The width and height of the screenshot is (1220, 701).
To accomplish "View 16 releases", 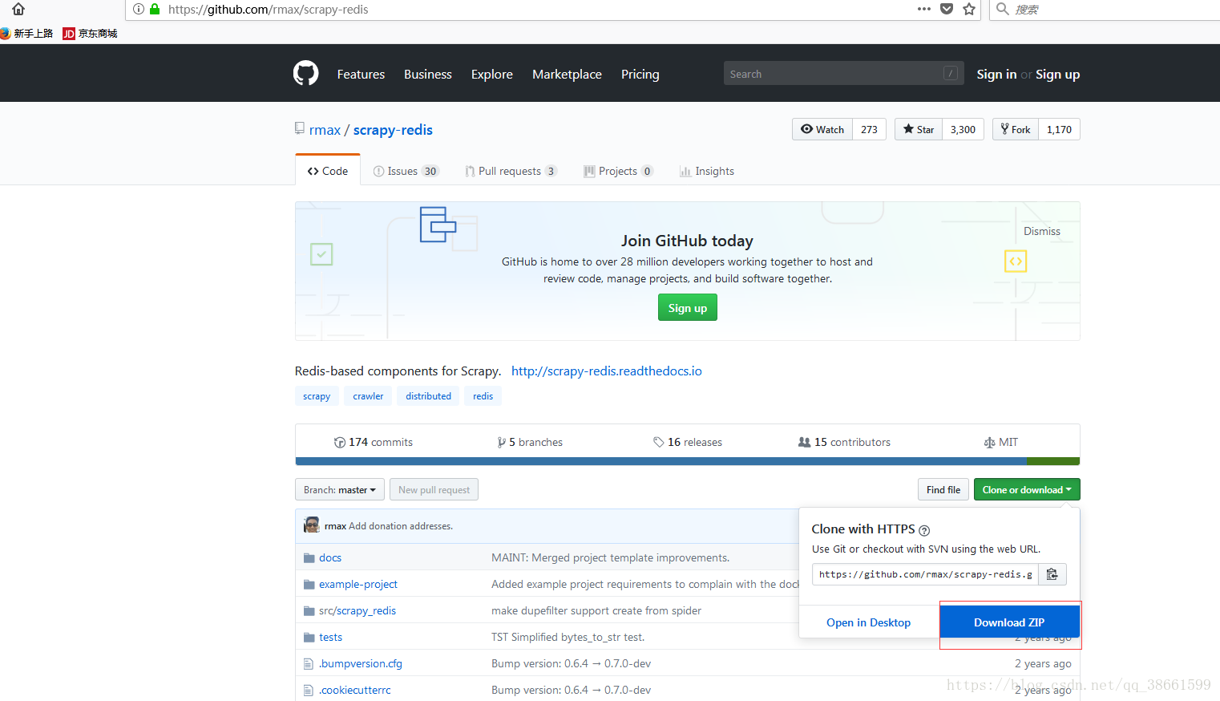I will pos(688,442).
